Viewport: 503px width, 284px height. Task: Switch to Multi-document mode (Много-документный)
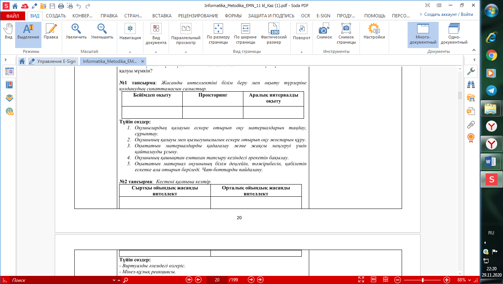click(423, 34)
